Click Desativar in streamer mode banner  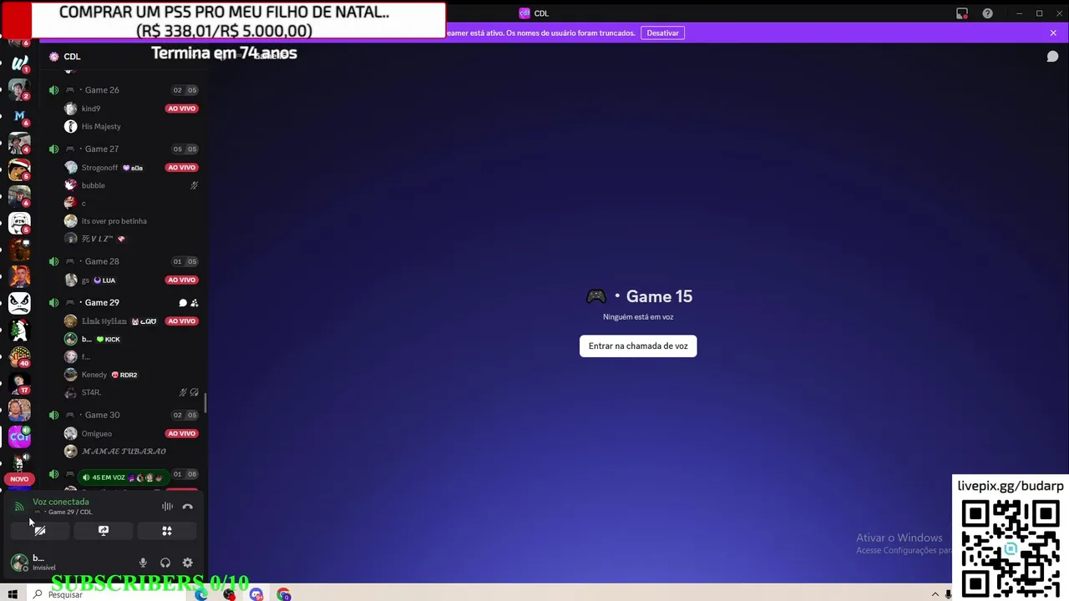pyautogui.click(x=662, y=33)
